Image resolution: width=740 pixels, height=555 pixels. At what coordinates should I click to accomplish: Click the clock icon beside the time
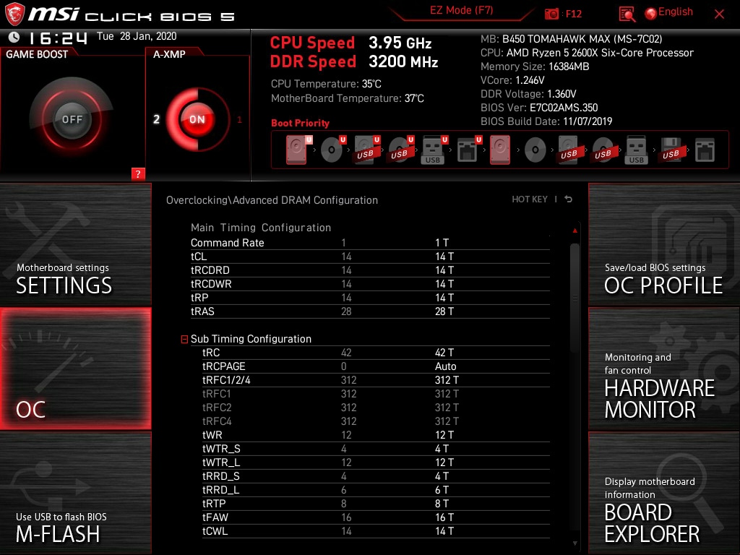14,37
